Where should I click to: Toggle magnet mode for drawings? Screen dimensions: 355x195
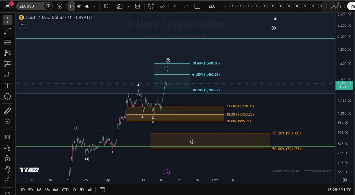pyautogui.click(x=7, y=136)
